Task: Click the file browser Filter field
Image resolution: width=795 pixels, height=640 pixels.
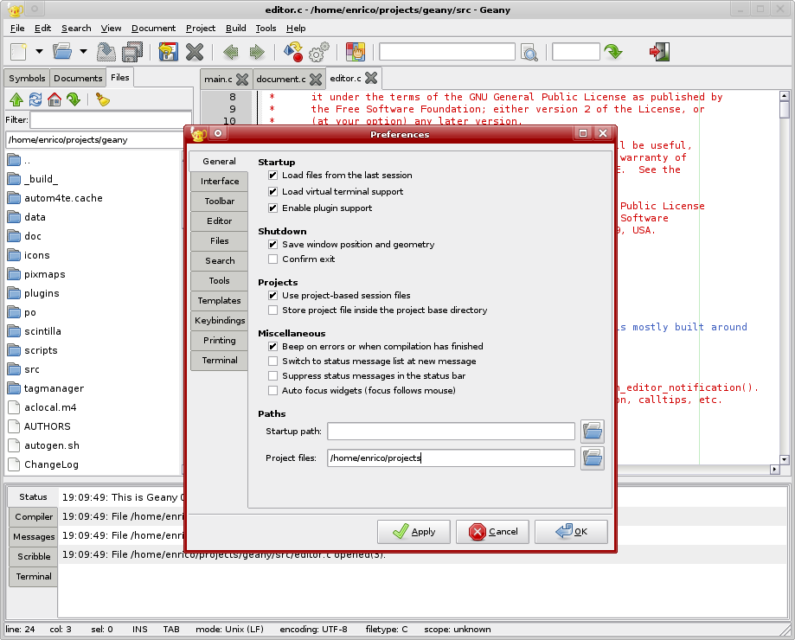Action: click(111, 120)
